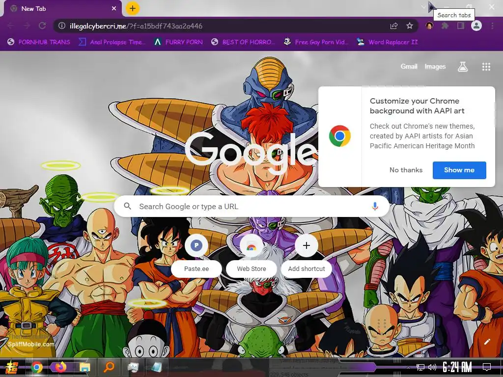The height and width of the screenshot is (377, 503).
Task: Click the Google search box
Action: point(252,206)
